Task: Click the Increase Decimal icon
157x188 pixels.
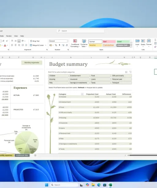Action: pos(63,45)
